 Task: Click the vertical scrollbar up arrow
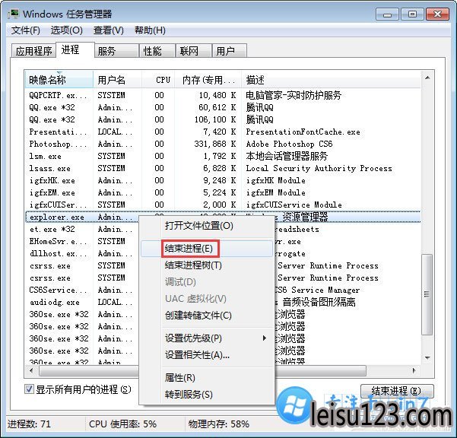427,78
